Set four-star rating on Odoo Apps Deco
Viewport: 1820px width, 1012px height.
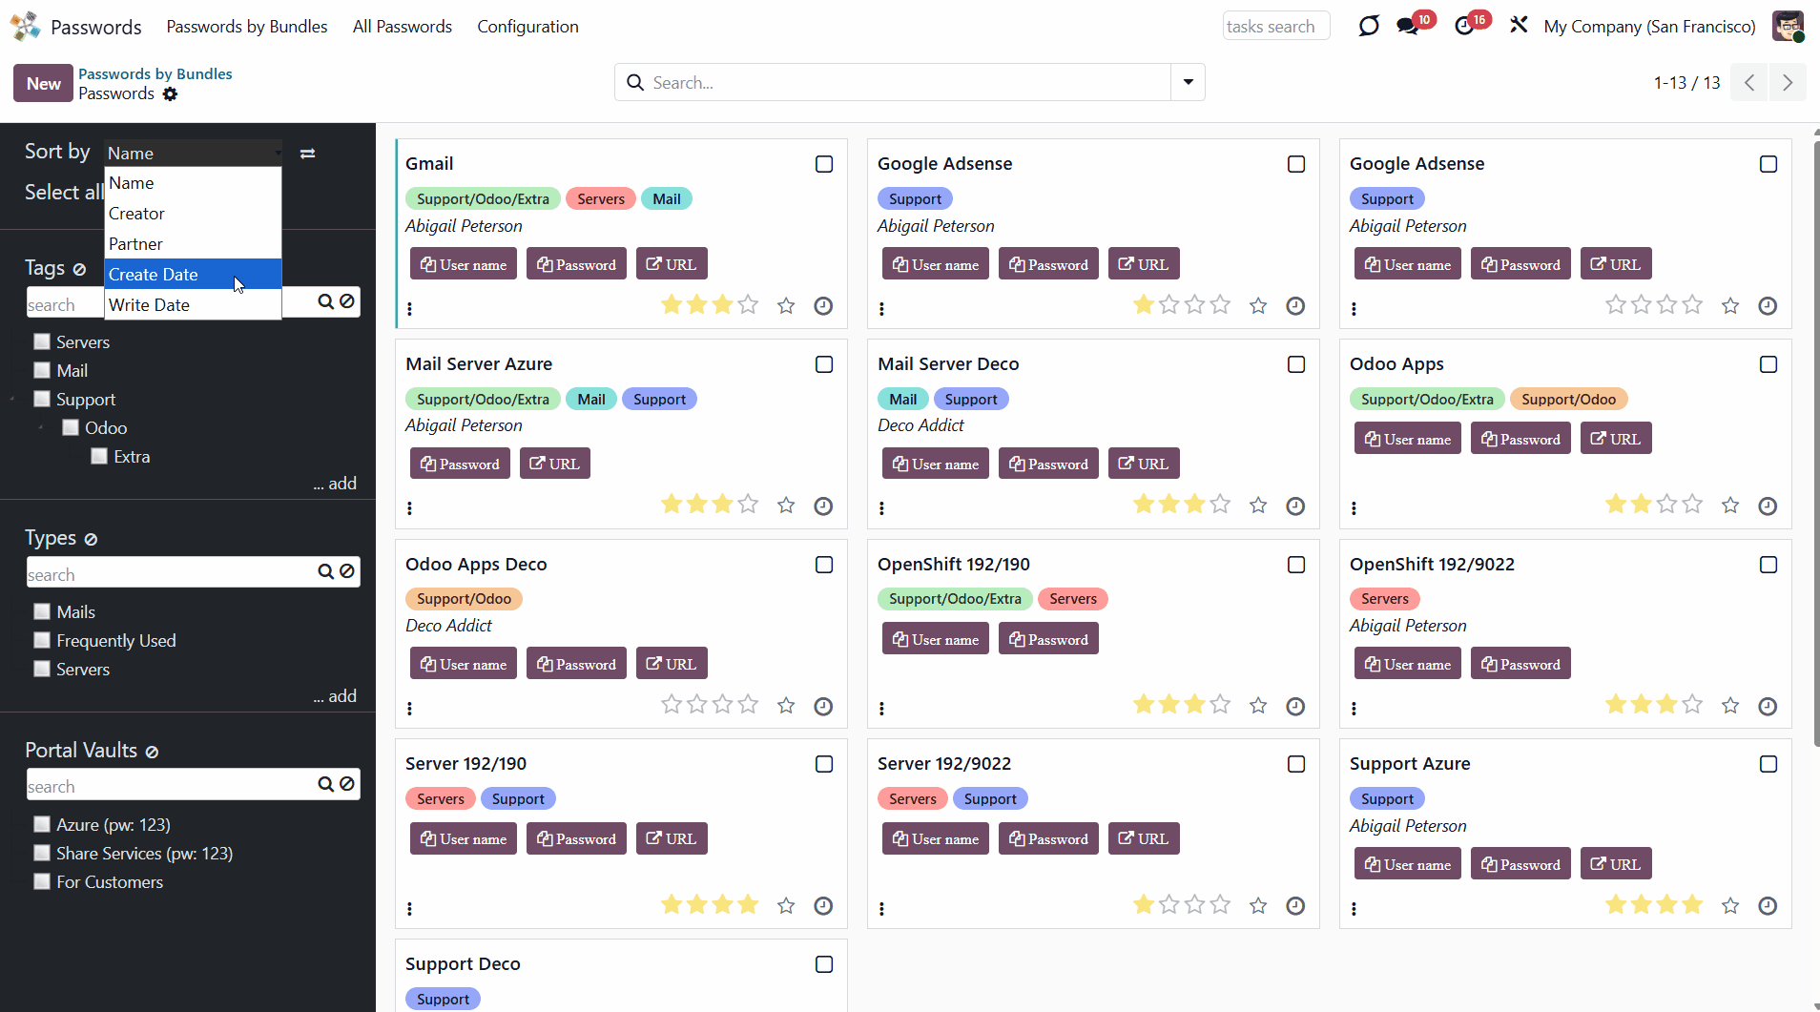(x=748, y=705)
